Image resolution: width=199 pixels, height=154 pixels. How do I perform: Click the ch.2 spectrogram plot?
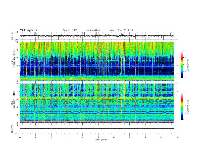click(x=97, y=103)
